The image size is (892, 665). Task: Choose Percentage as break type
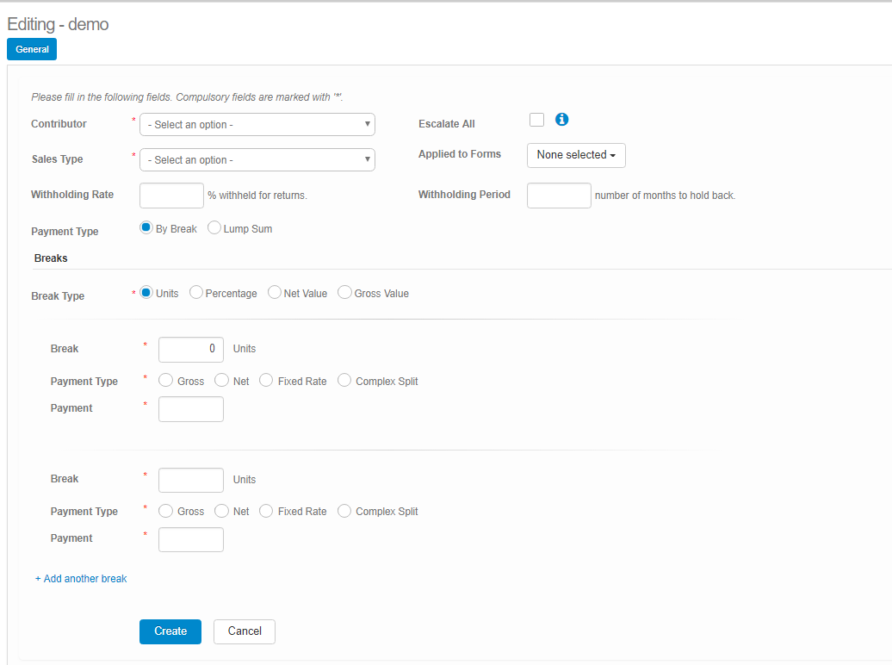point(196,293)
